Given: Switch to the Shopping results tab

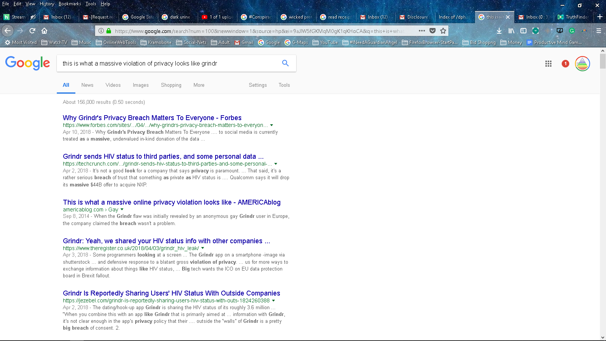Looking at the screenshot, I should point(171,85).
